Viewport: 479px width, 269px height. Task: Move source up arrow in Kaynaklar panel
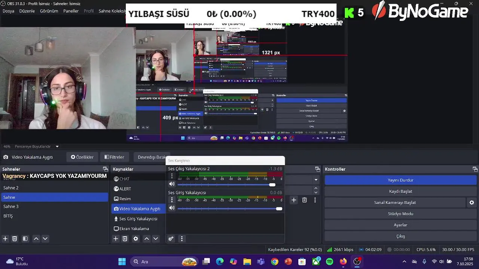[146, 239]
